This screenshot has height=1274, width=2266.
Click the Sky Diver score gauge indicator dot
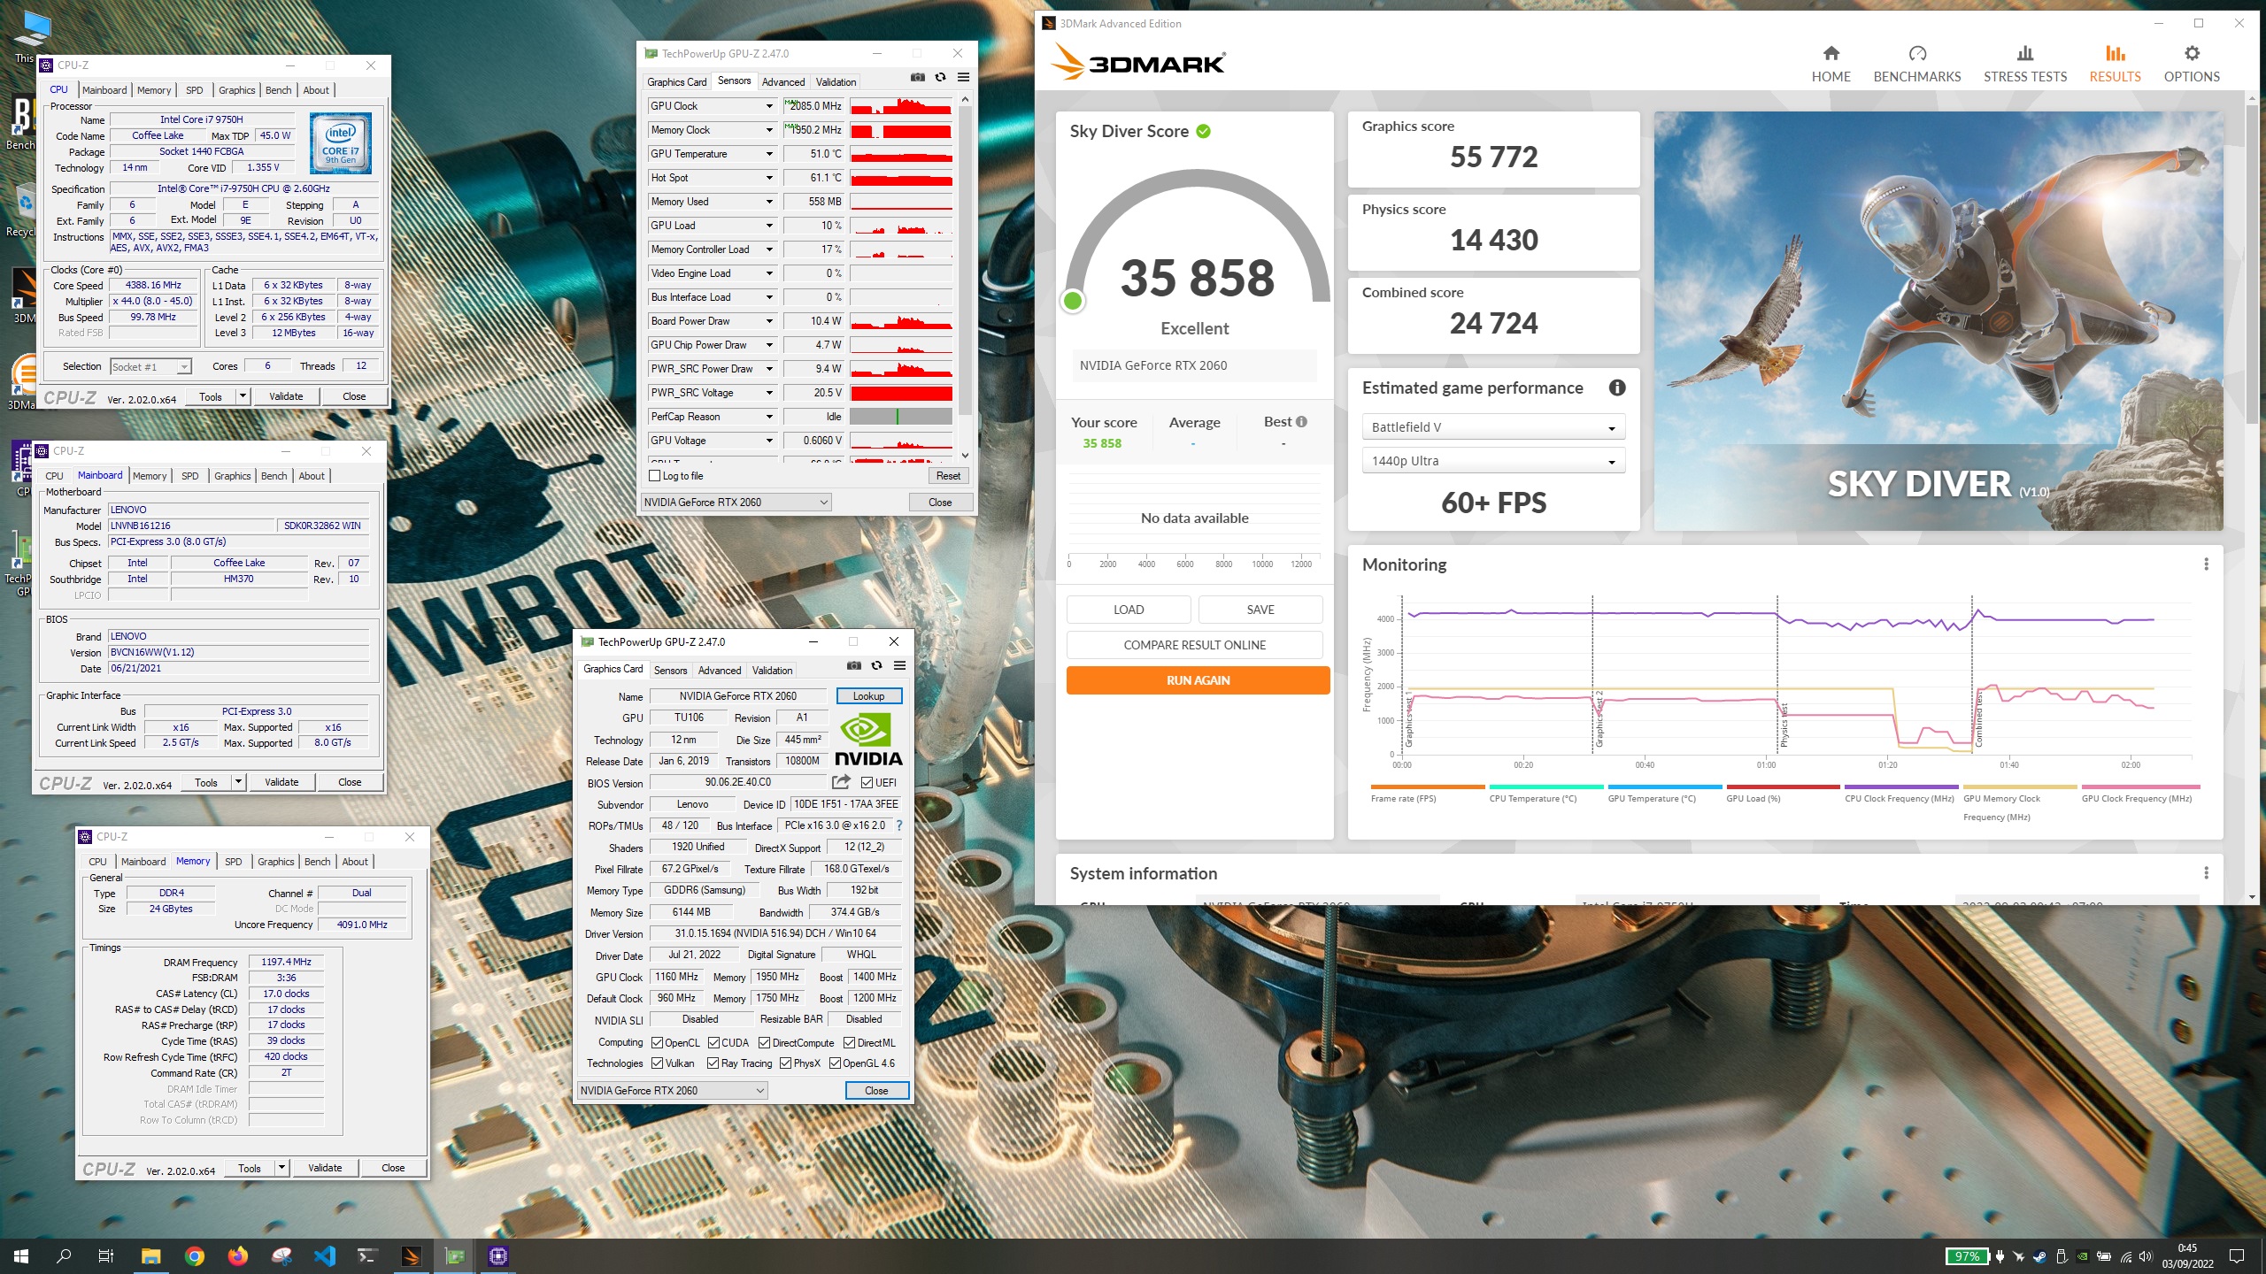tap(1073, 301)
